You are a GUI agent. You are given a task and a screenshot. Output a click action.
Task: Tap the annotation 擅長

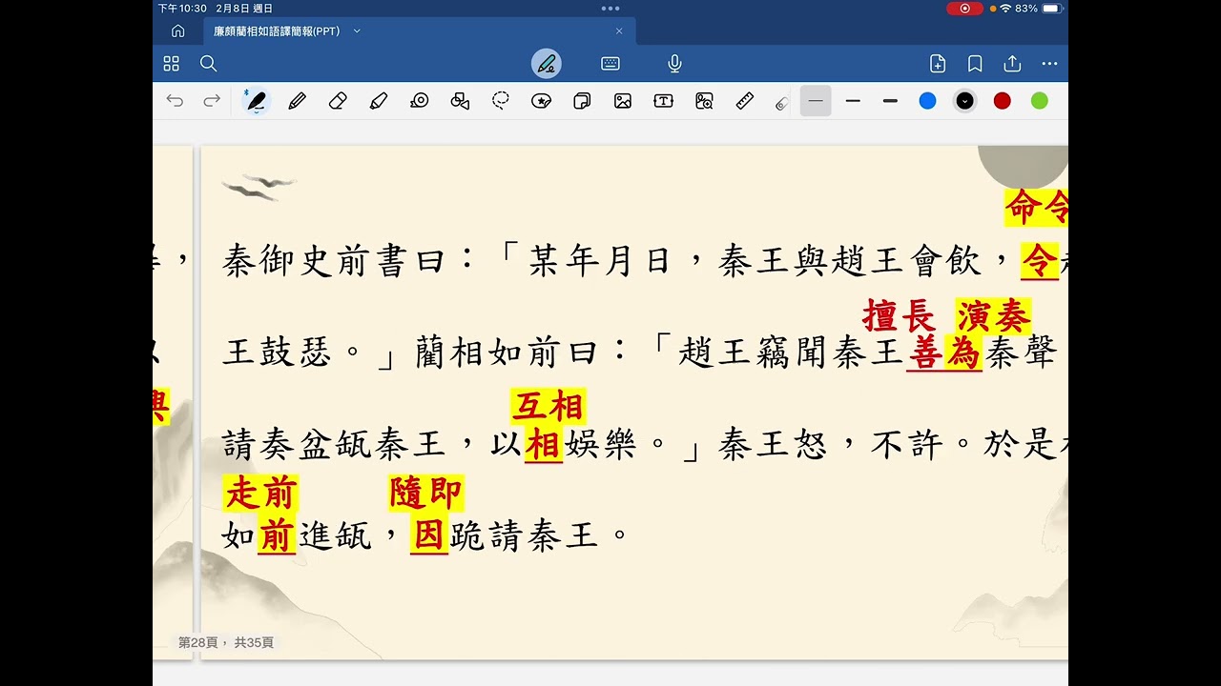tap(900, 314)
